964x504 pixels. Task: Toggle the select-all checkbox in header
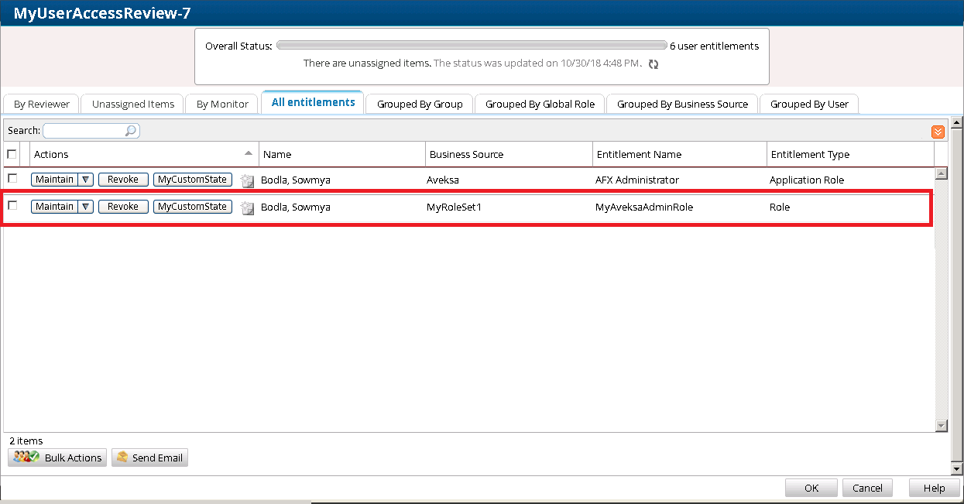coord(12,154)
